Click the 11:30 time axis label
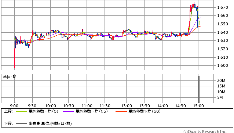 (x=105, y=106)
